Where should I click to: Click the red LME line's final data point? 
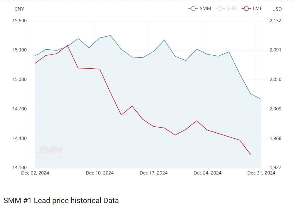pos(250,154)
